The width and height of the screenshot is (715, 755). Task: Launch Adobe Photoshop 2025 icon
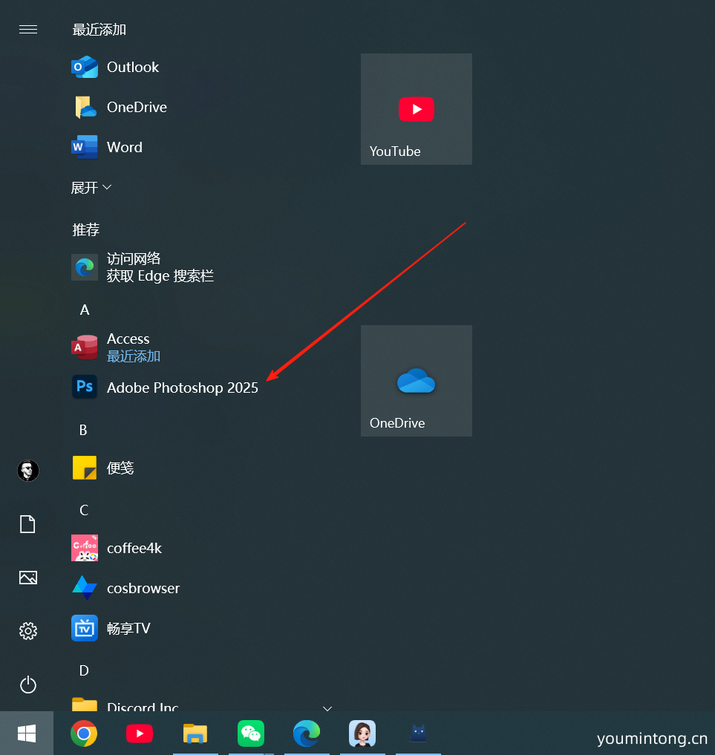pos(85,387)
